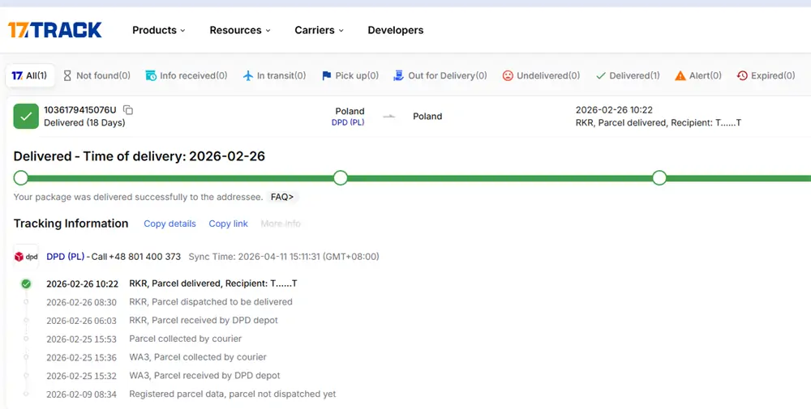Click destination country Poland
The image size is (811, 409).
click(427, 117)
